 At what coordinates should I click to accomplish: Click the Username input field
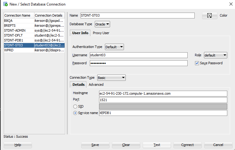pos(139,55)
